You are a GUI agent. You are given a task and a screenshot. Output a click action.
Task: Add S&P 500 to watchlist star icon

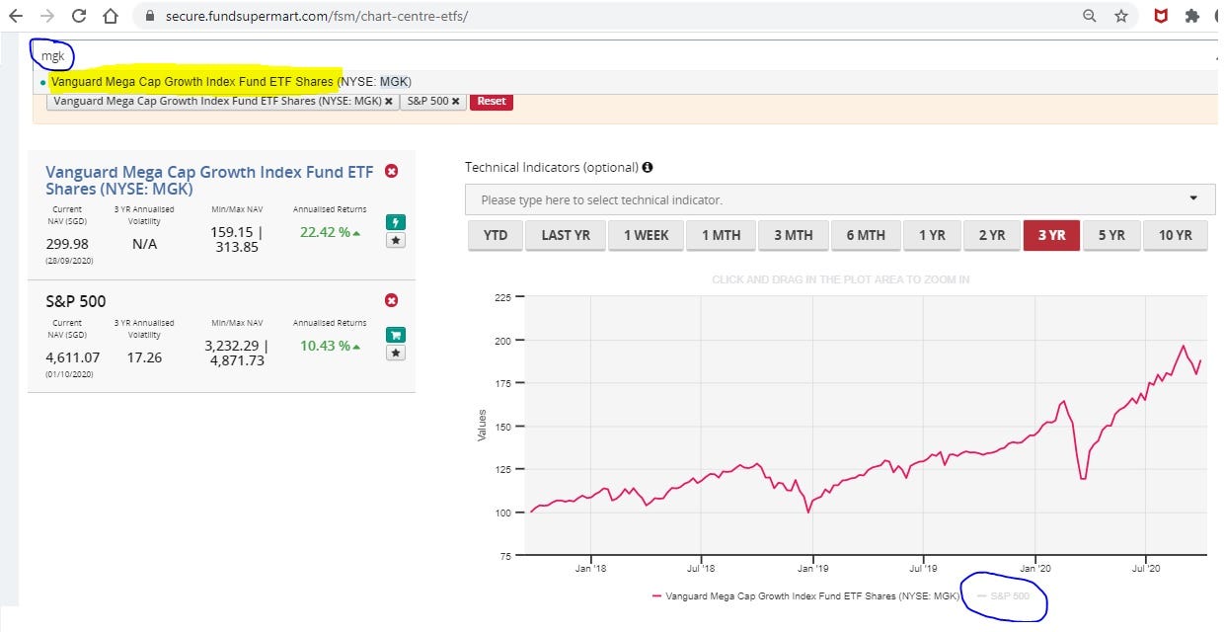pos(396,353)
